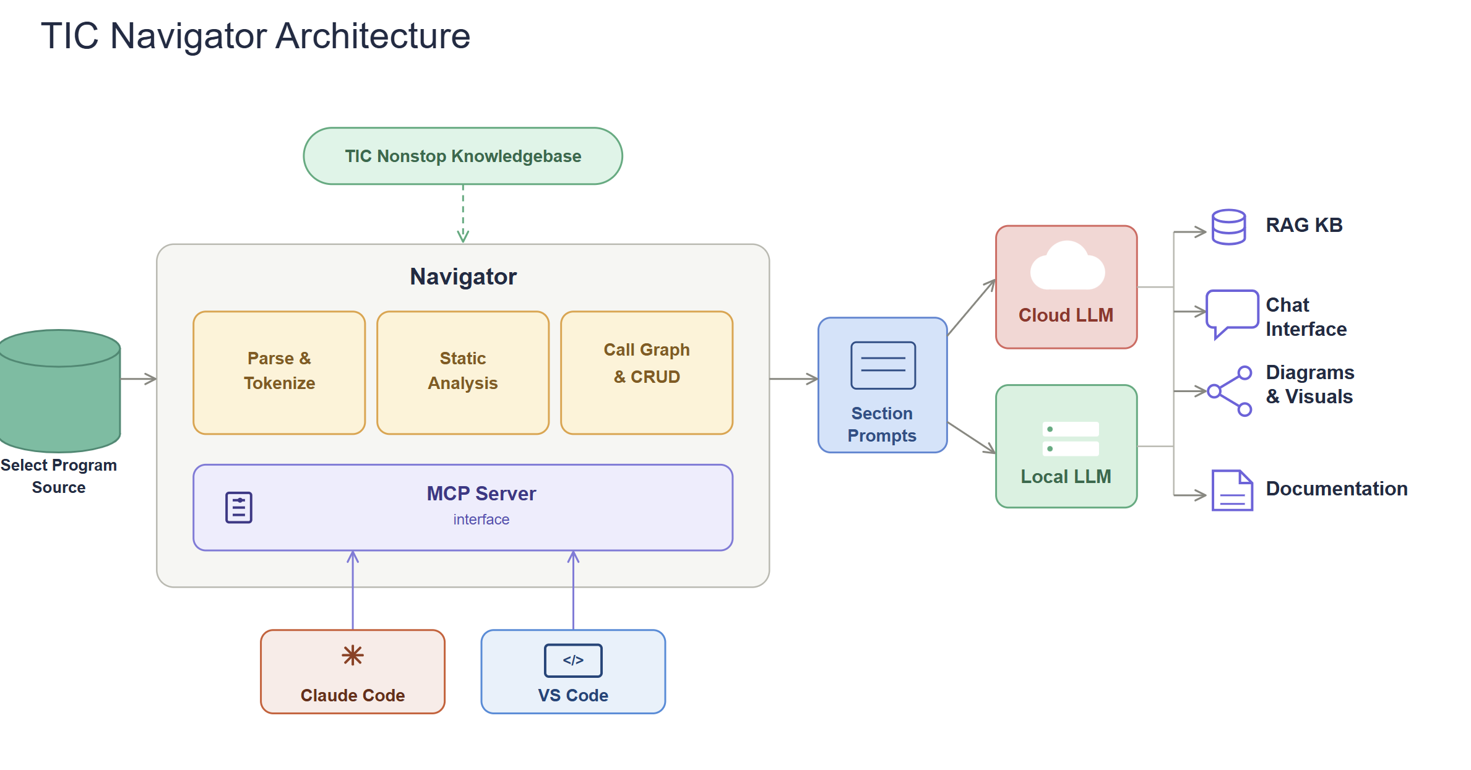The width and height of the screenshot is (1471, 770).
Task: Select the Static Analysis box
Action: 463,373
